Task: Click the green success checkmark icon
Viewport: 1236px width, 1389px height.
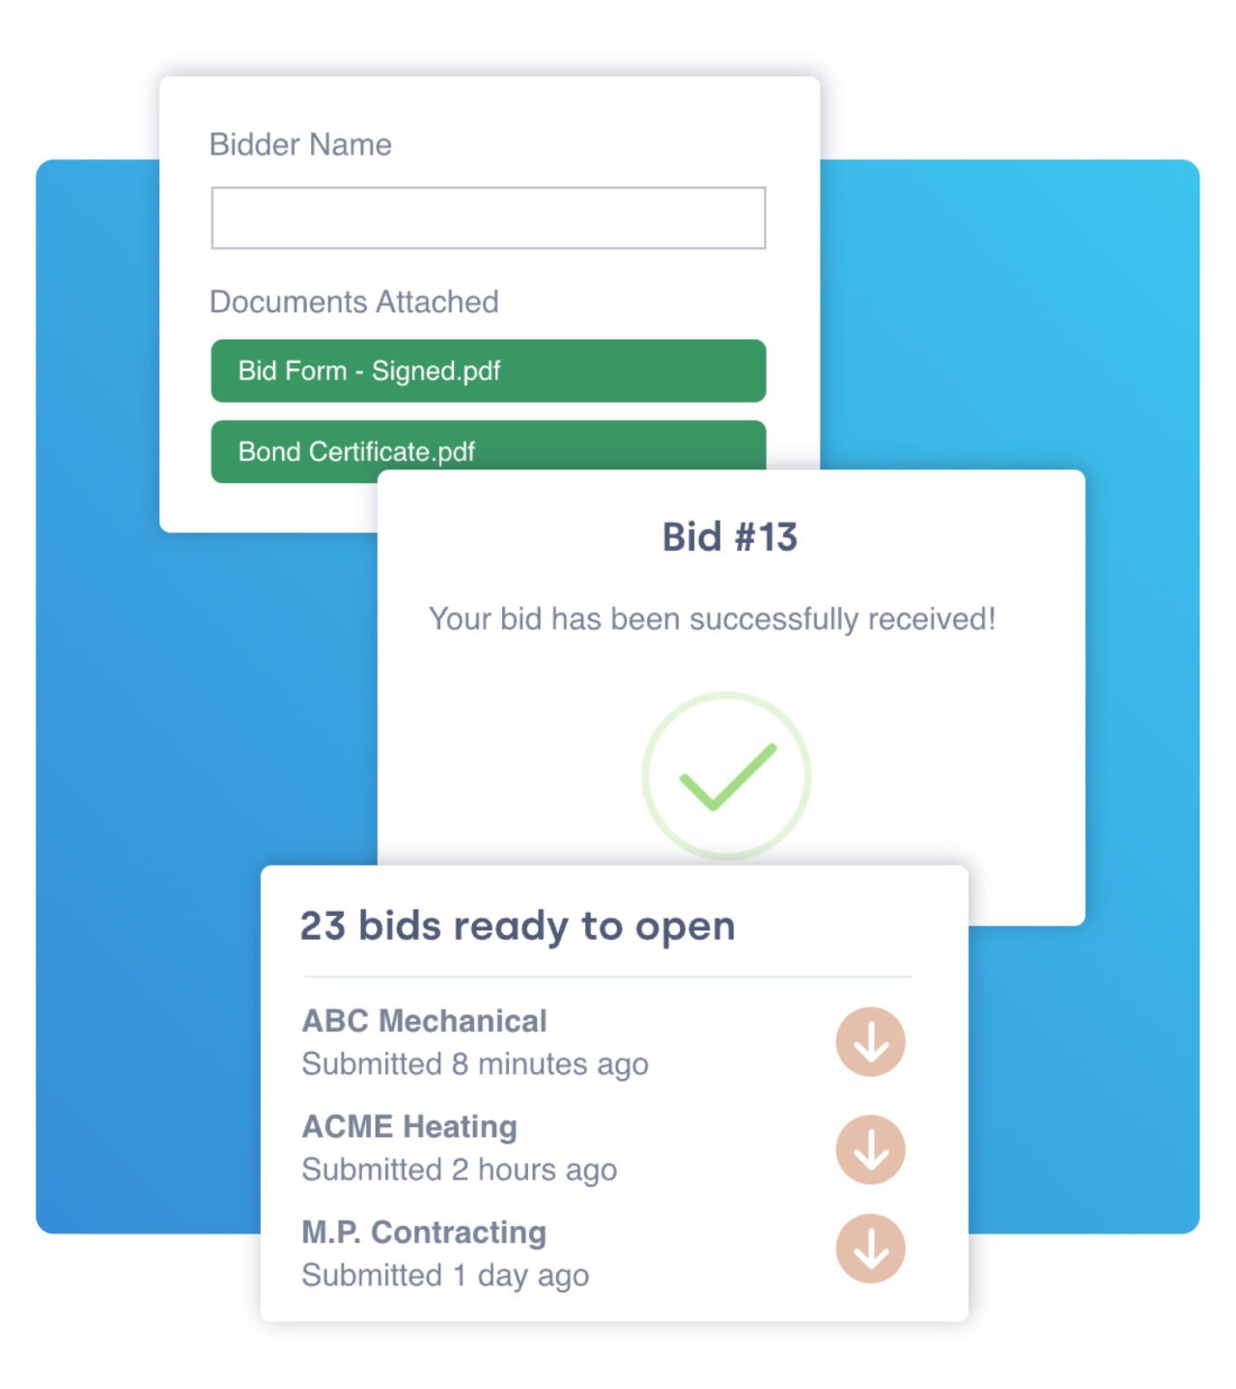Action: pos(726,776)
